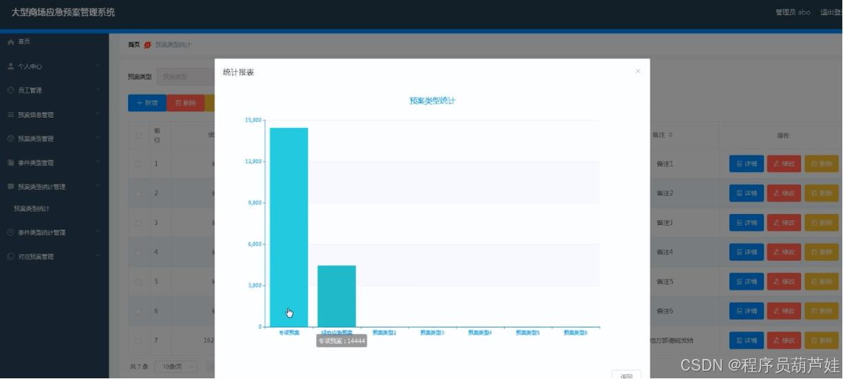Select the 预案类型统计 submenu item

[31, 208]
